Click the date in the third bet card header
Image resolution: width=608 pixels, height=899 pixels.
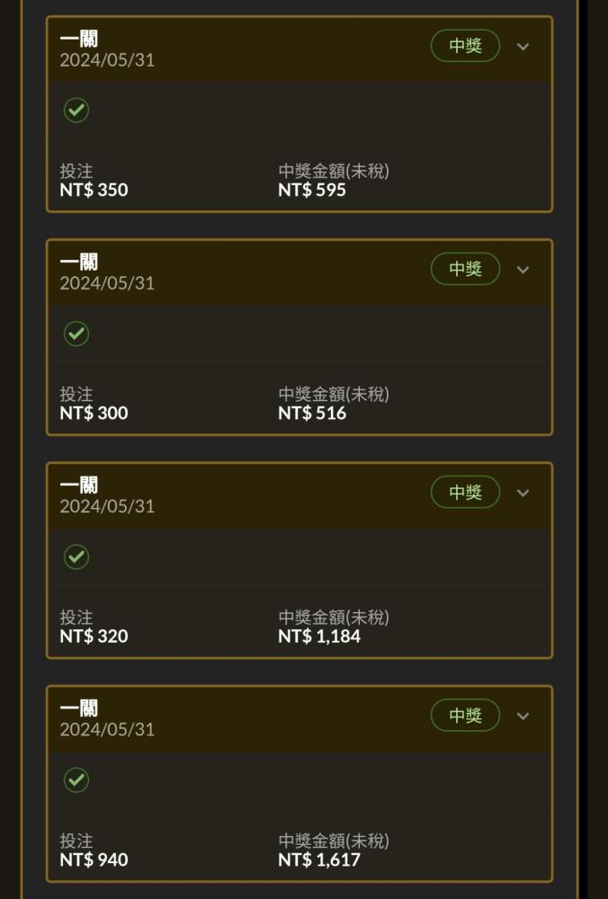[x=107, y=506]
